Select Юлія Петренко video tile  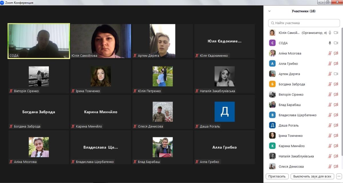pos(163,76)
